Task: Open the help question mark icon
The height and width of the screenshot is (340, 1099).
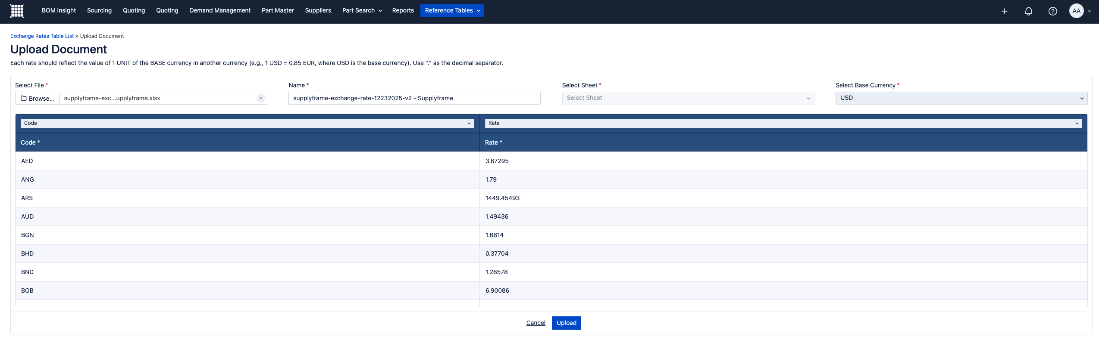Action: (1052, 11)
